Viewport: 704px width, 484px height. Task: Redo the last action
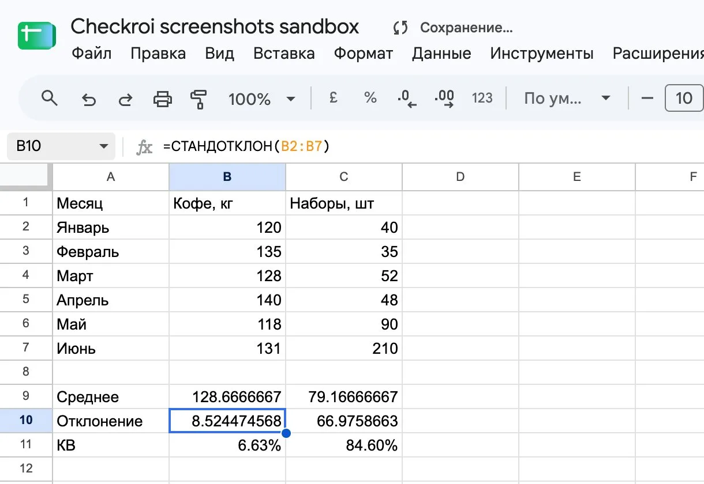point(125,99)
